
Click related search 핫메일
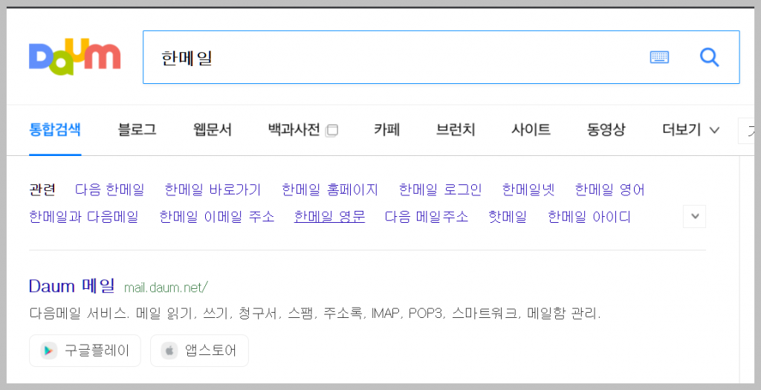pos(508,216)
